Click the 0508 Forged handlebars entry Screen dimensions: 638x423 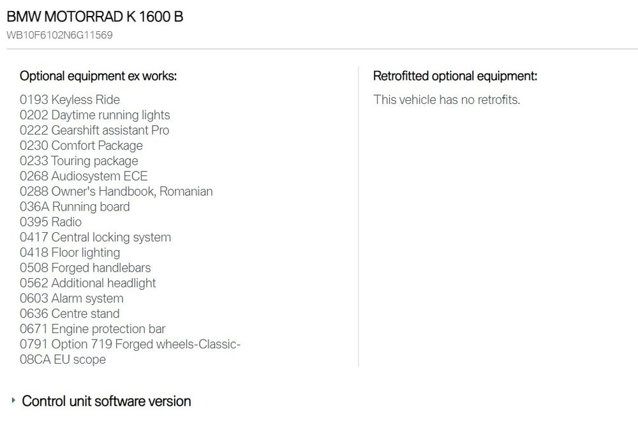tap(85, 268)
